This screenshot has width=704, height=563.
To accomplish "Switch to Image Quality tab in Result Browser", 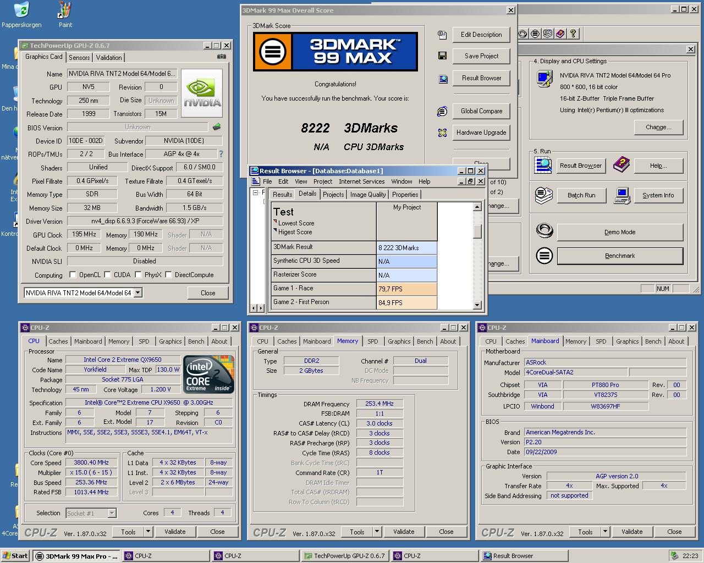I will pyautogui.click(x=368, y=195).
